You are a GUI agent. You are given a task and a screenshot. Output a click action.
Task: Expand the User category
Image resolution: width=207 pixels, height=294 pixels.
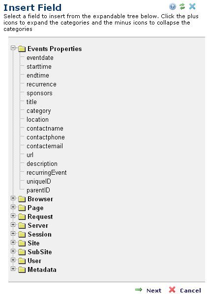pos(13,260)
